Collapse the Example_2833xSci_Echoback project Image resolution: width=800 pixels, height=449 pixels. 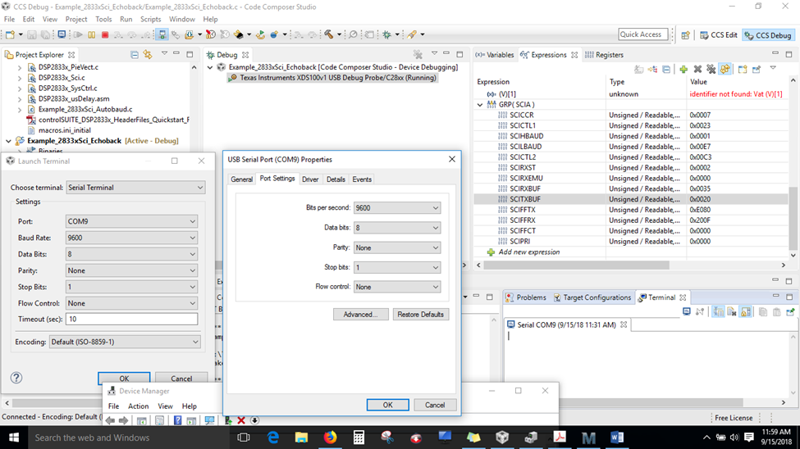[9, 141]
